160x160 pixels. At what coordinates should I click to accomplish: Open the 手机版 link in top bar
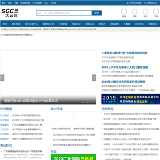point(53,3)
